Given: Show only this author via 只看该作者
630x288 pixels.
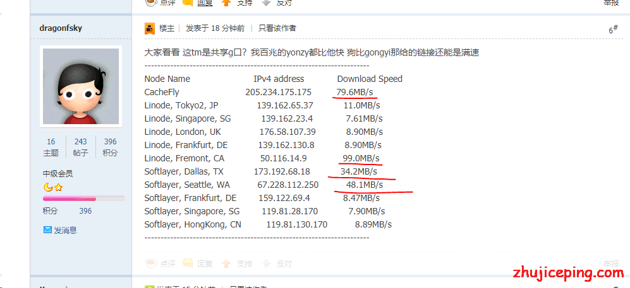Looking at the screenshot, I should point(277,28).
